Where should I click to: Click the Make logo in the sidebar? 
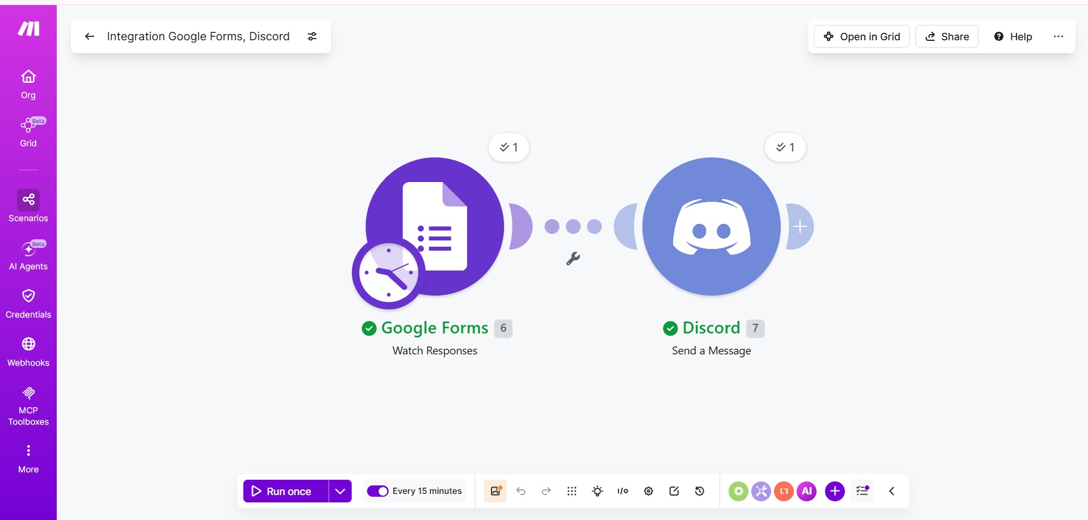pos(28,28)
